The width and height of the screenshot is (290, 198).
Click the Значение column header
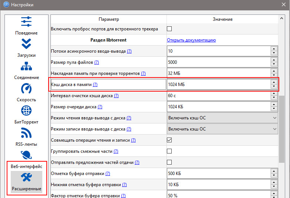pyautogui.click(x=223, y=19)
